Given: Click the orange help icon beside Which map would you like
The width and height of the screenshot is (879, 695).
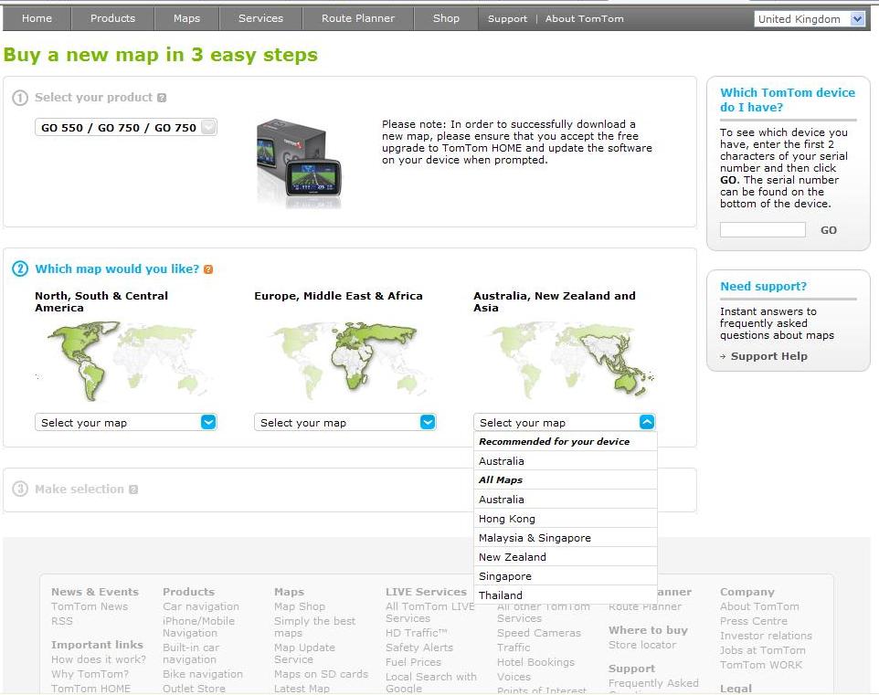Looking at the screenshot, I should point(208,269).
